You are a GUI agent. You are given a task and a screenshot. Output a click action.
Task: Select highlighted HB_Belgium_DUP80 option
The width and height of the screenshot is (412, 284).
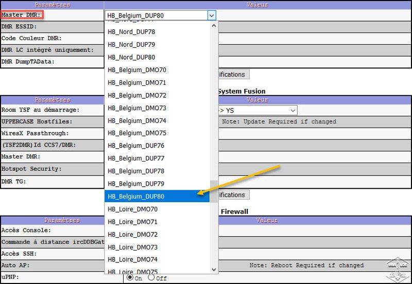[157, 197]
